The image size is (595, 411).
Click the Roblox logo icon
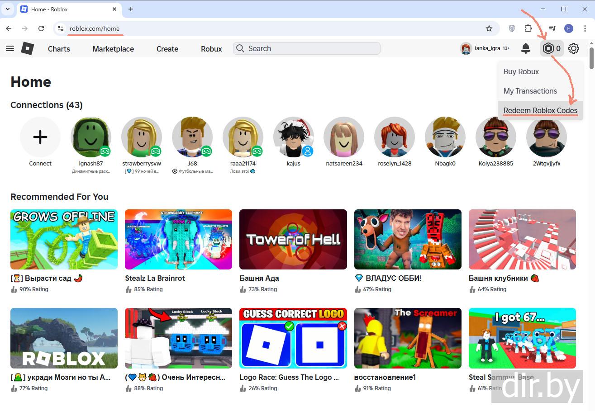(x=28, y=48)
